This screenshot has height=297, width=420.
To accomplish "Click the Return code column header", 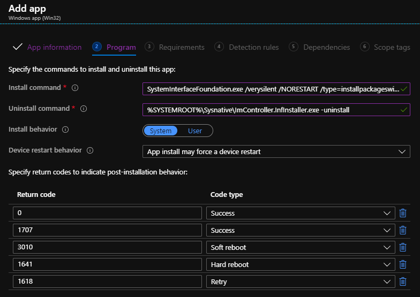I will click(x=36, y=195).
